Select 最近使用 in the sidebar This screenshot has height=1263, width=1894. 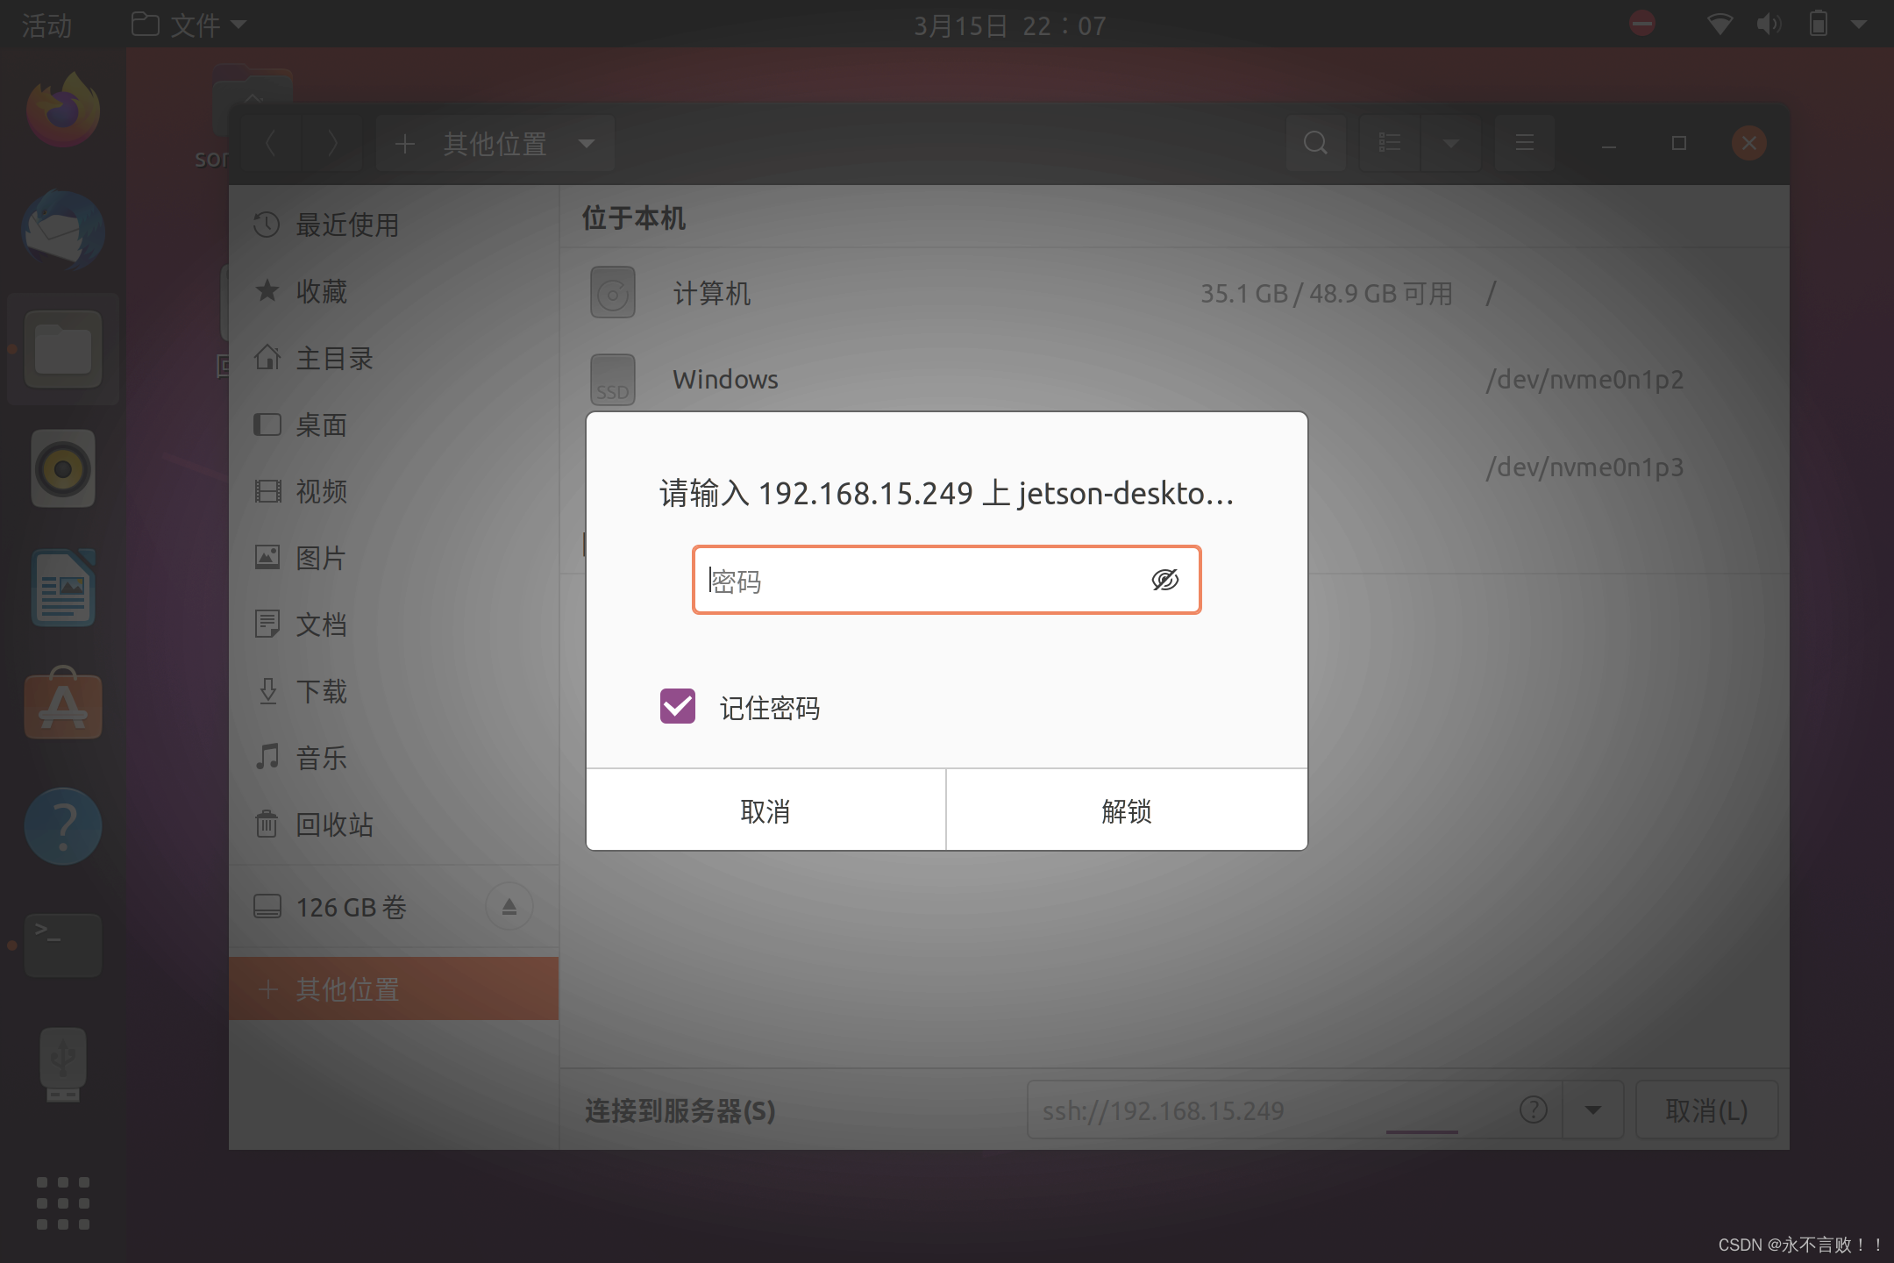point(394,225)
